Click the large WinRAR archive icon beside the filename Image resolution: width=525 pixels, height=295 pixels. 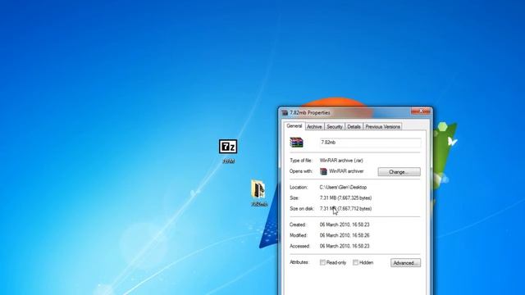(x=296, y=142)
